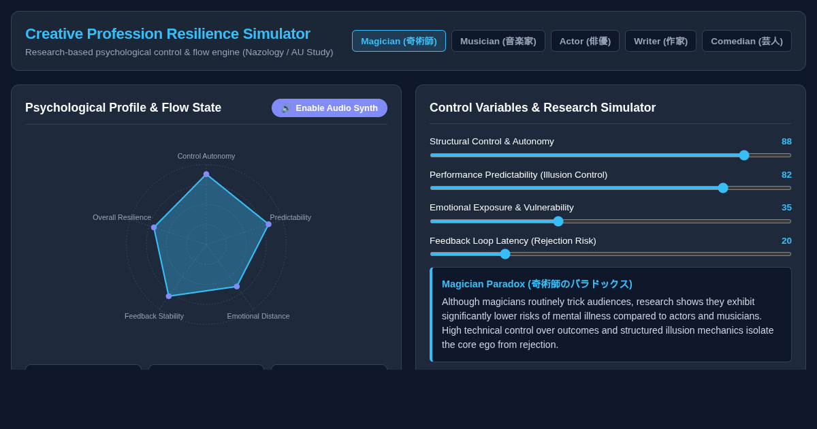This screenshot has height=429, width=817.
Task: Click the Overall Resilience axis label
Action: (x=122, y=217)
